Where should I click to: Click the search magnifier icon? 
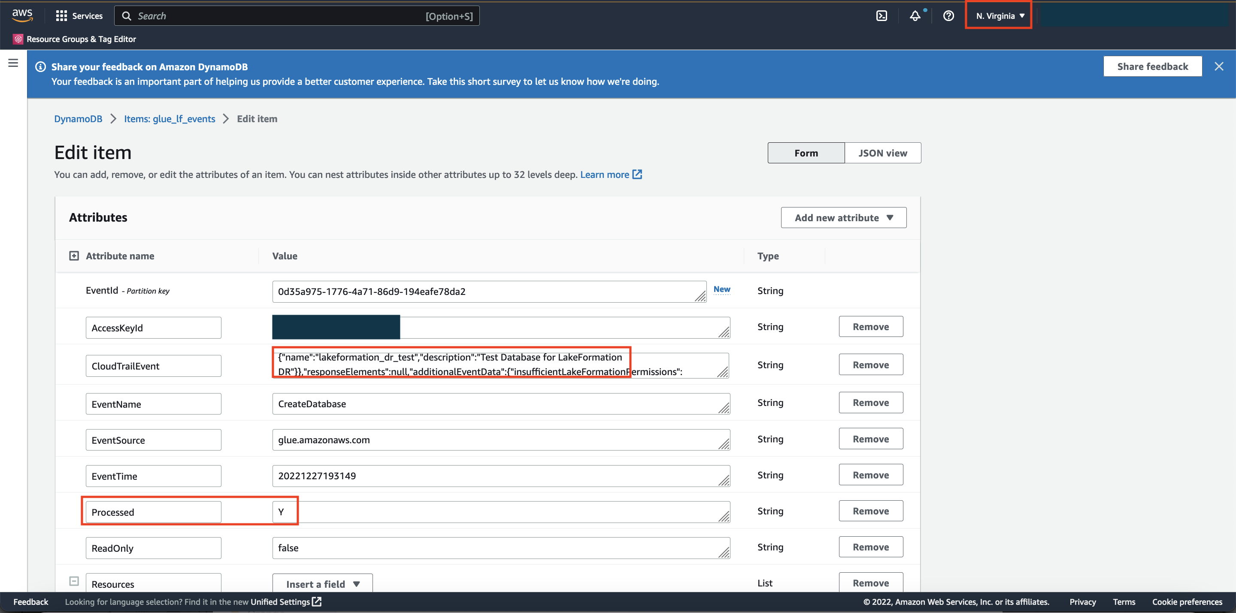click(x=127, y=16)
